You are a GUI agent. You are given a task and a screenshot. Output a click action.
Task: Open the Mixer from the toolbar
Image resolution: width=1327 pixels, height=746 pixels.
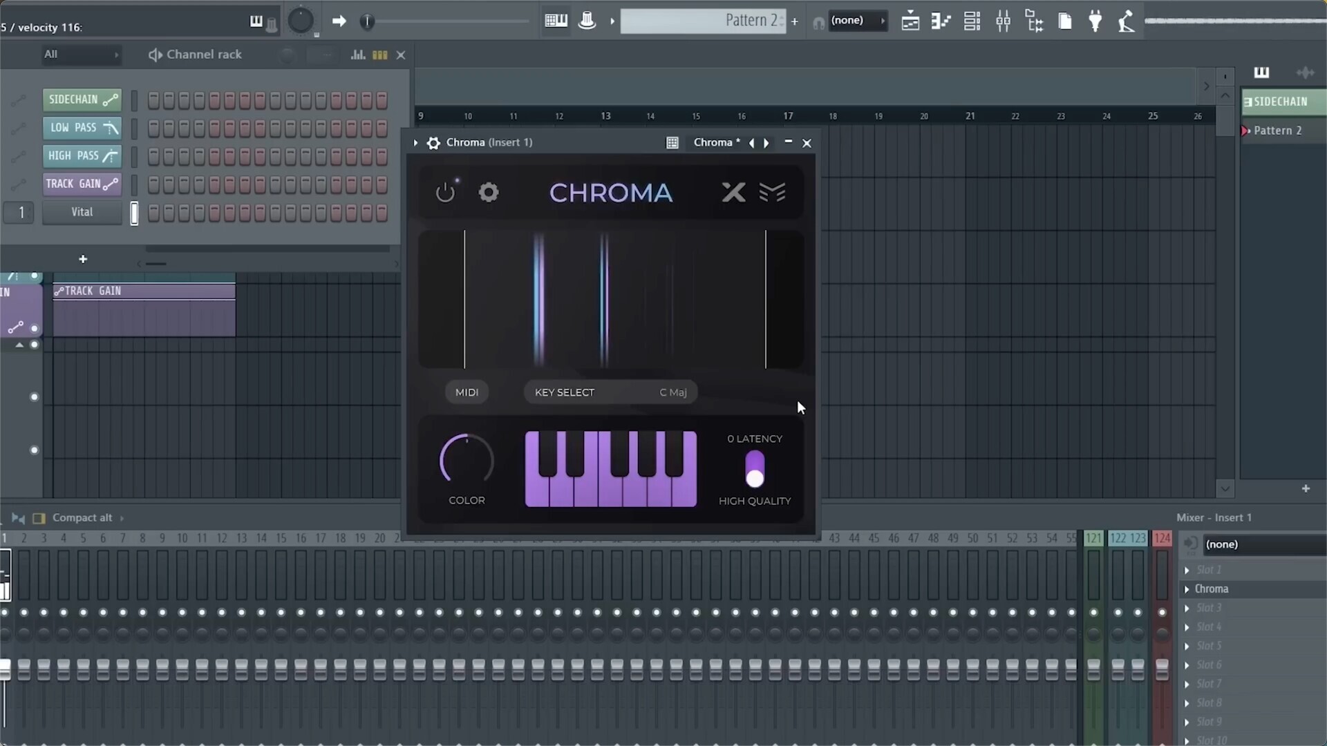tap(1003, 21)
